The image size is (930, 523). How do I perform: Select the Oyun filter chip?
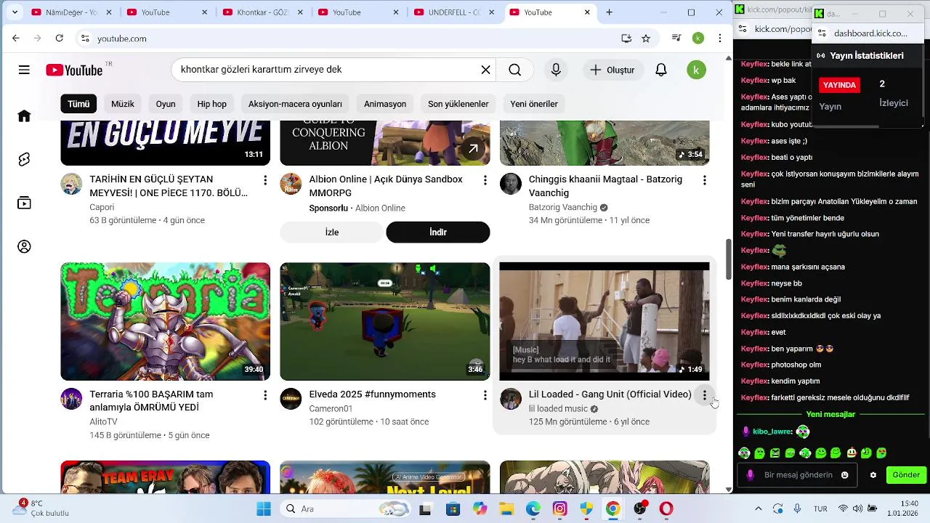[x=166, y=104]
